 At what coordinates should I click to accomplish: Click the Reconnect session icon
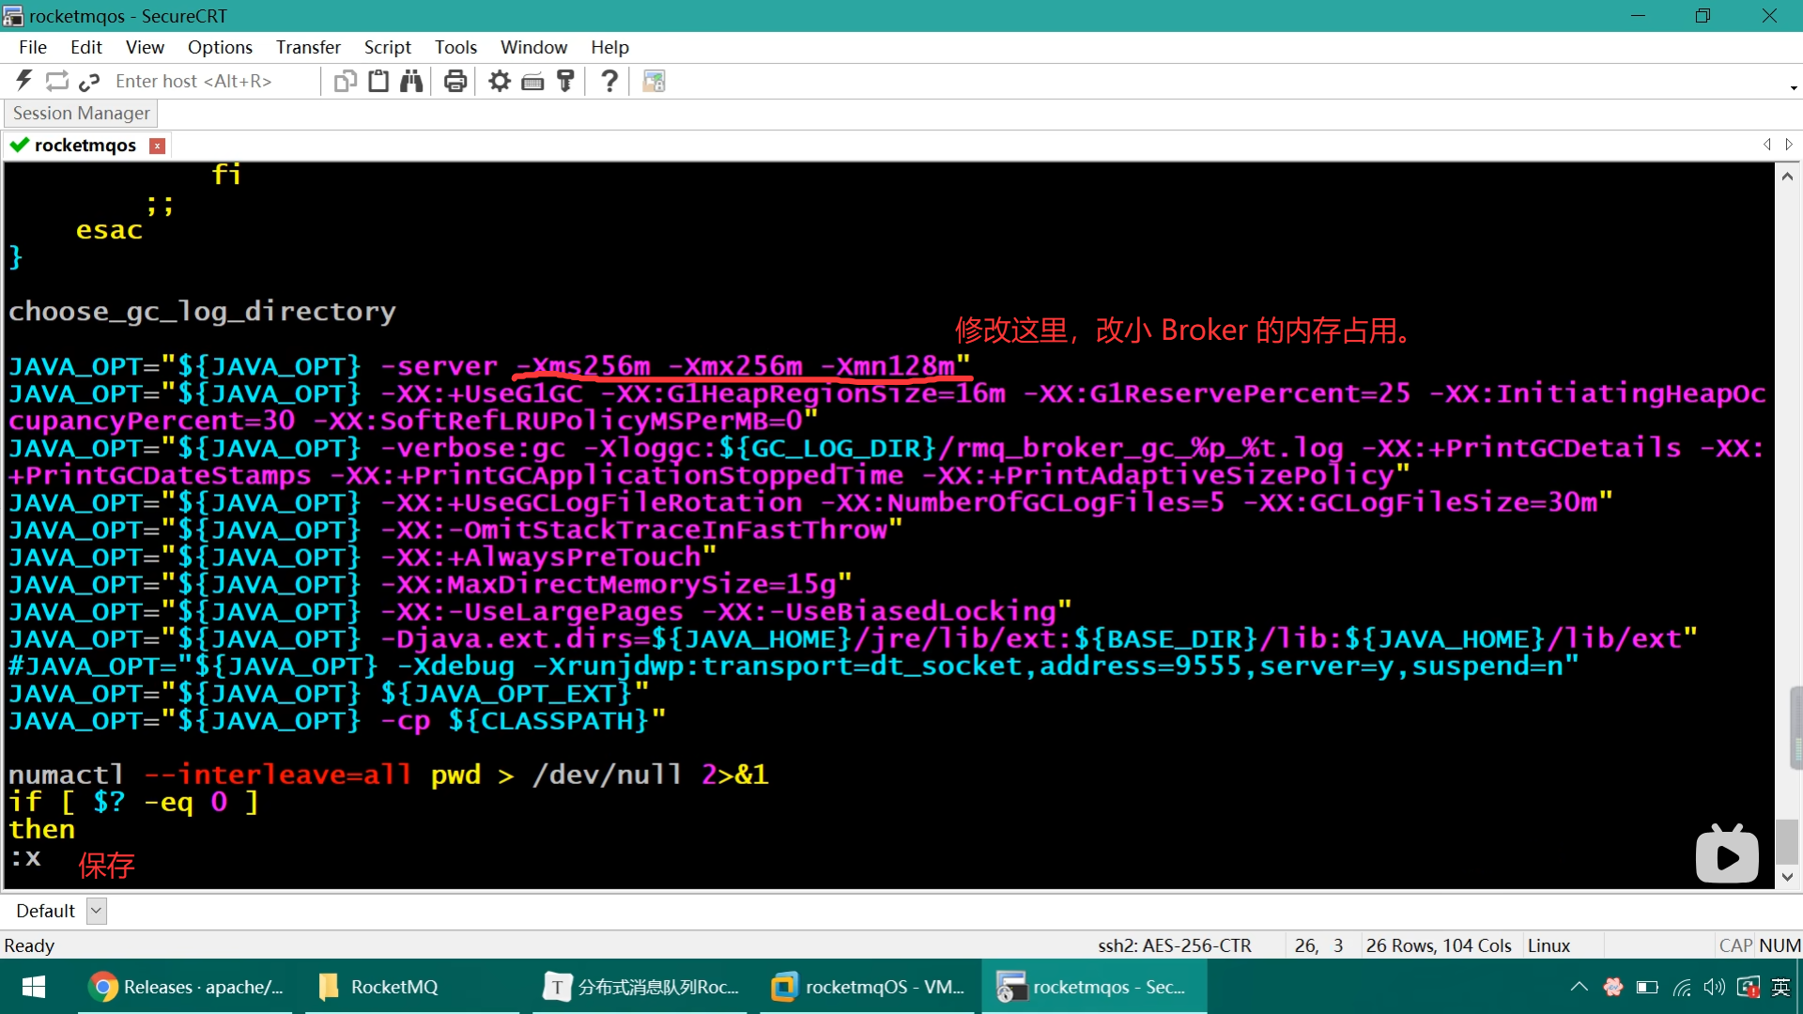56,81
